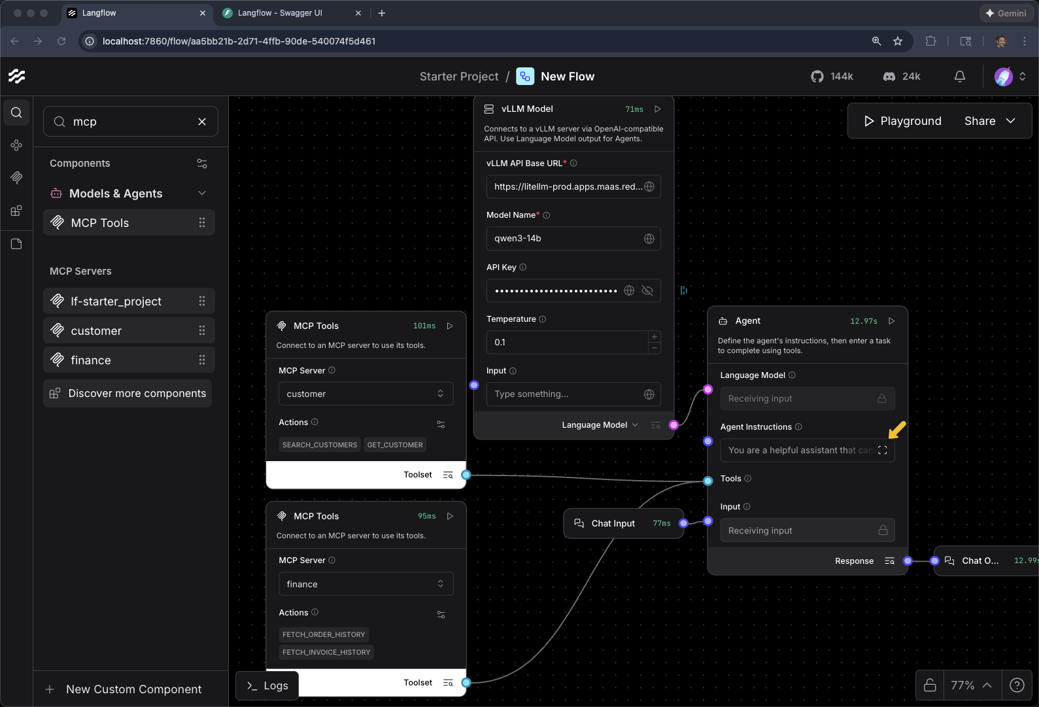Collapse the Models & Agents section

click(201, 193)
